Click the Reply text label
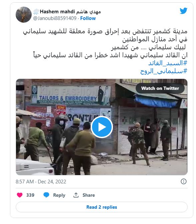This screenshot has width=196, height=224. pyautogui.click(x=59, y=195)
